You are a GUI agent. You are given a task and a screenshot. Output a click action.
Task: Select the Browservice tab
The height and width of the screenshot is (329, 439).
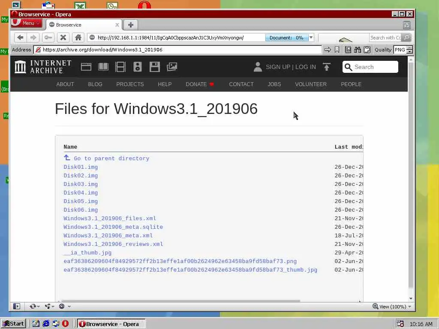84,25
